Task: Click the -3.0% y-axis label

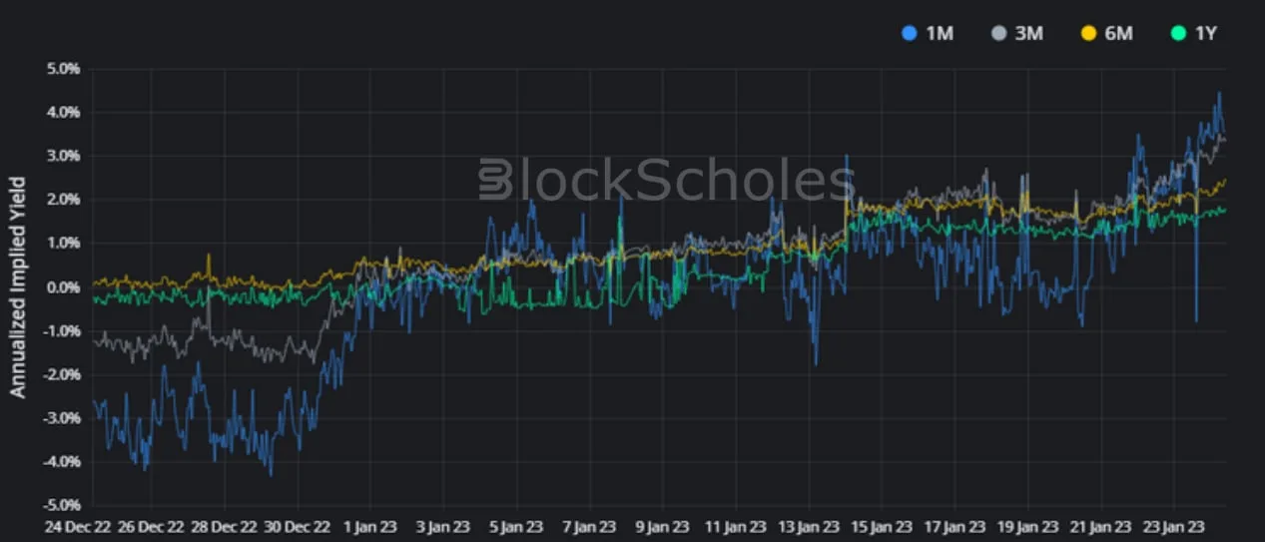Action: pos(62,418)
